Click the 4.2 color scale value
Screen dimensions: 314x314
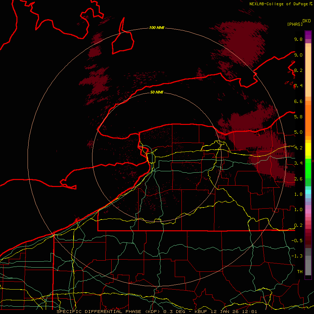point(298,148)
